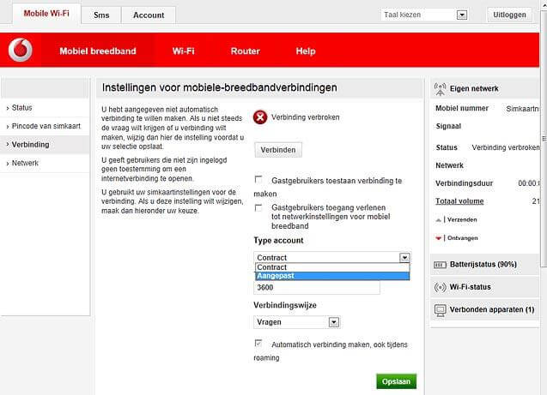The width and height of the screenshot is (547, 395).
Task: Open the Help menu
Action: (306, 51)
